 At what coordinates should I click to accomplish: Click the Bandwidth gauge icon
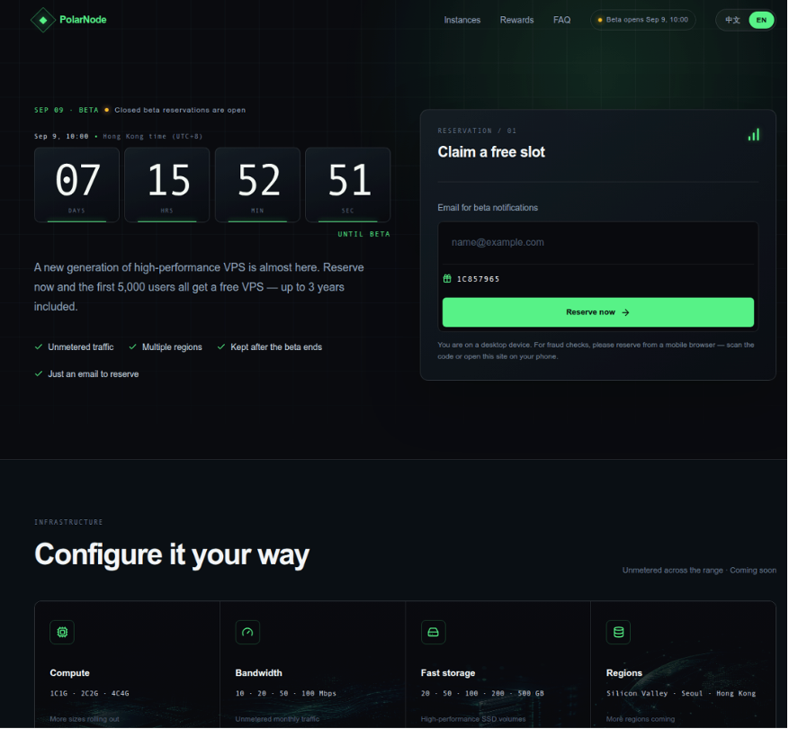[247, 632]
